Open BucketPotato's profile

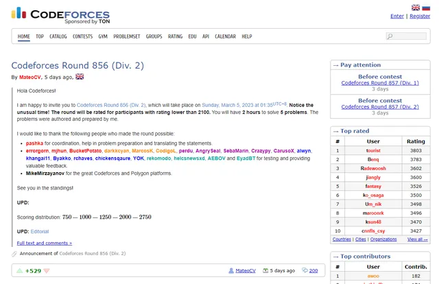pos(85,151)
